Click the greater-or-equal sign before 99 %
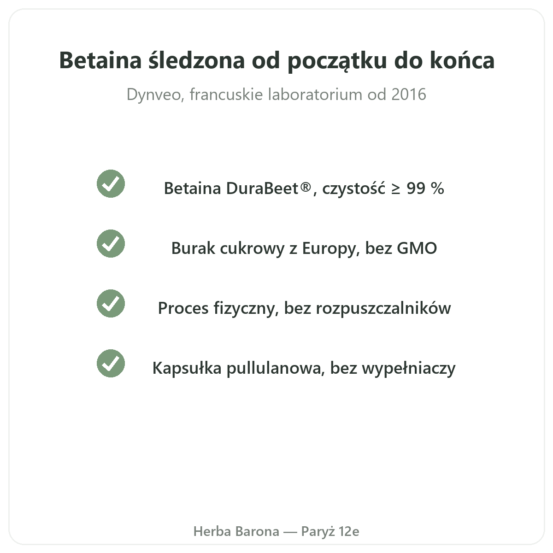Viewport: 553px width, 553px height. click(x=396, y=189)
